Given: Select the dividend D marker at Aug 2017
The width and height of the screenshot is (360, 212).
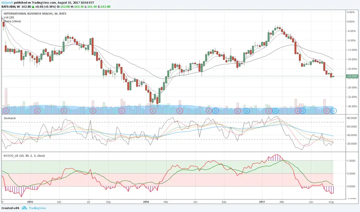Looking at the screenshot, I should coord(334,111).
